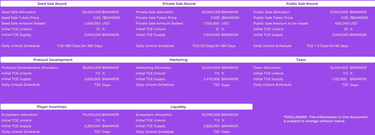Select the Marketing section header
The image size is (375, 135).
[178, 60]
